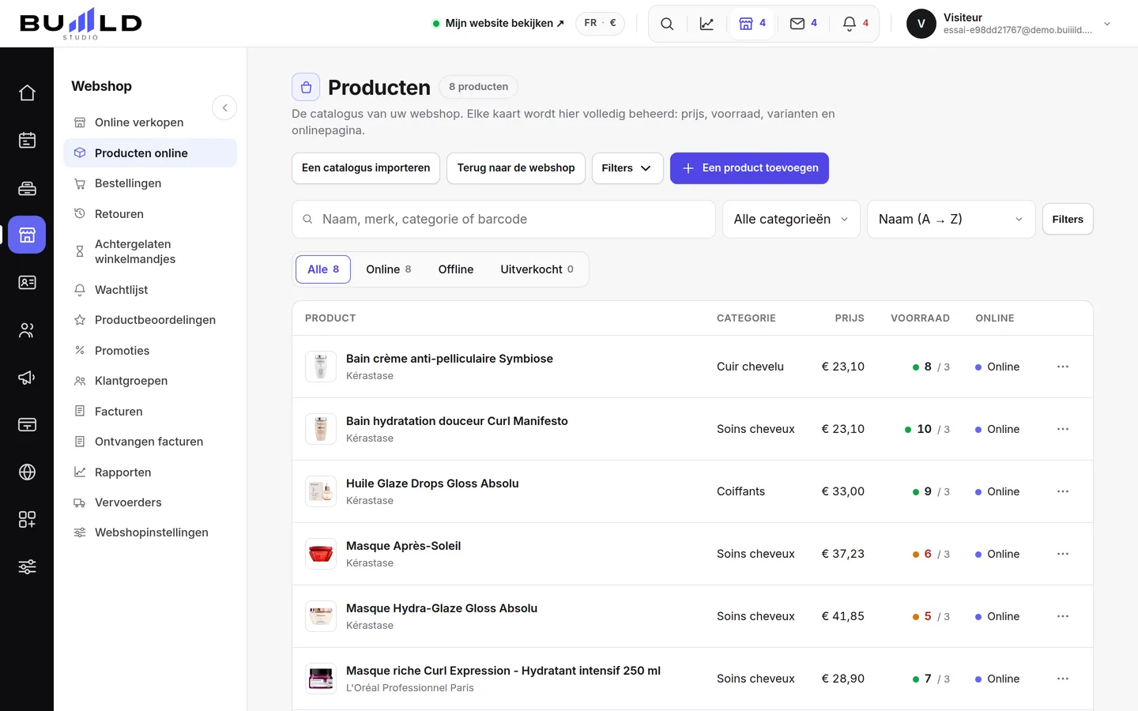The width and height of the screenshot is (1138, 711).
Task: Open the cash register icon in left rail
Action: coord(27,187)
